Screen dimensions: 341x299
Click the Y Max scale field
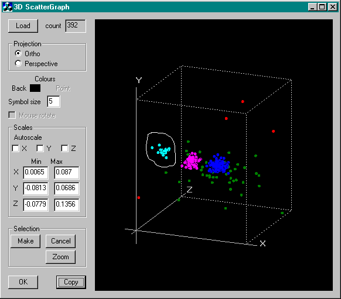click(67, 188)
